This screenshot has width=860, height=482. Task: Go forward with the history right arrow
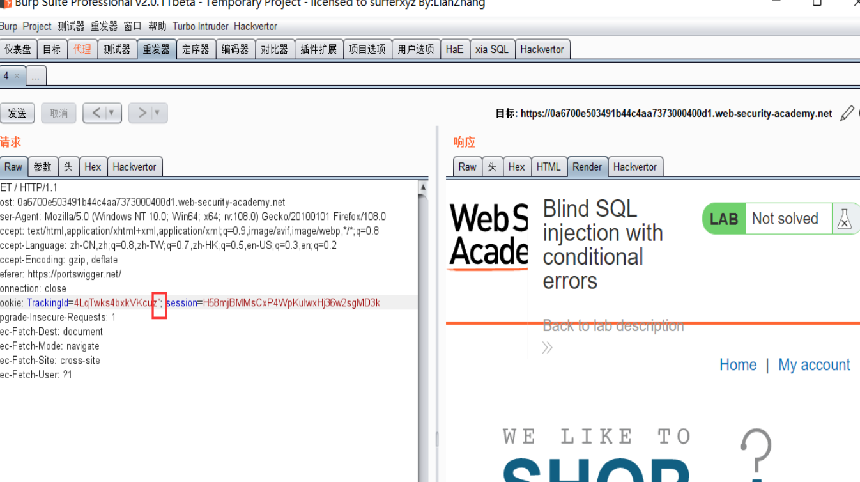coord(142,113)
